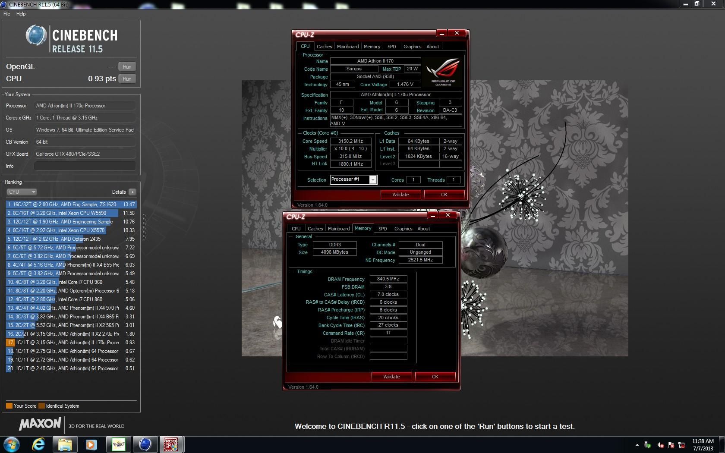Screen dimensions: 725x453
Task: Open the Help menu in Cinebench
Action: click(21, 14)
